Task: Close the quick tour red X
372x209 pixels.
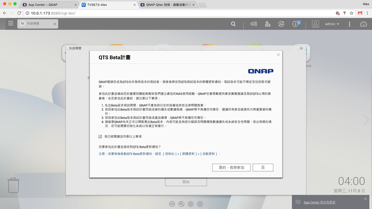Action: click(x=301, y=48)
